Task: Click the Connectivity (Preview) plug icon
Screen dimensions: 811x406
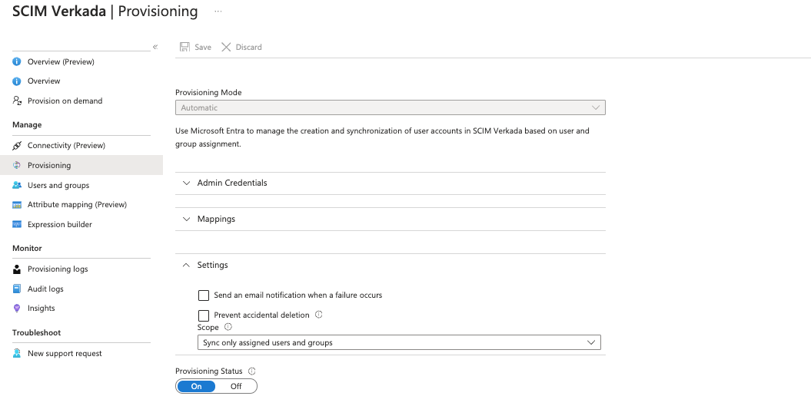Action: tap(17, 145)
